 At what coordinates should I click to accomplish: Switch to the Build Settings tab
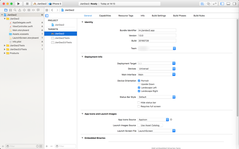click(x=159, y=16)
